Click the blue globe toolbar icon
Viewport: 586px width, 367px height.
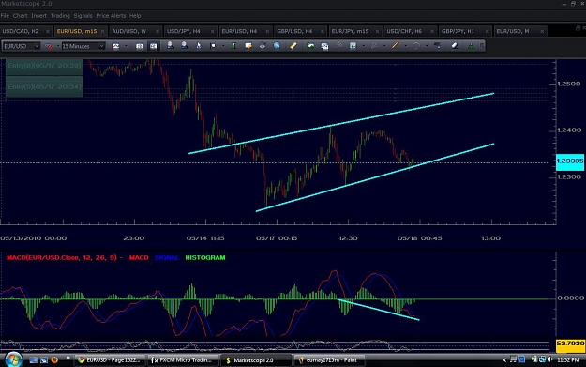click(x=277, y=46)
